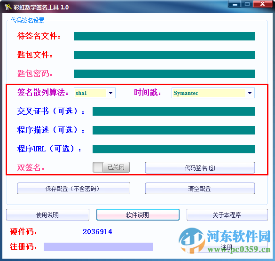The image size is (275, 261).
Task: Open 关于本程序 button
Action: (227, 215)
